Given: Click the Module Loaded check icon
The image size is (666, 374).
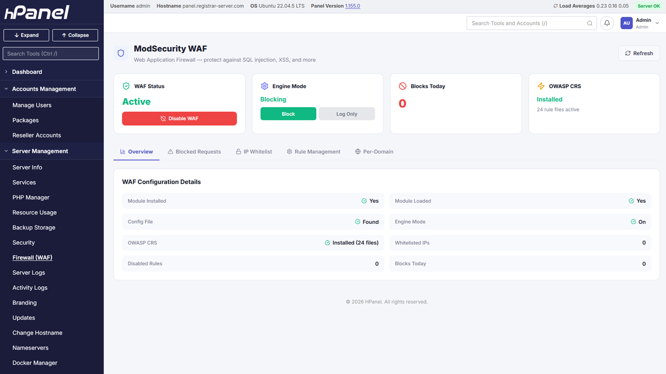Looking at the screenshot, I should 631,201.
